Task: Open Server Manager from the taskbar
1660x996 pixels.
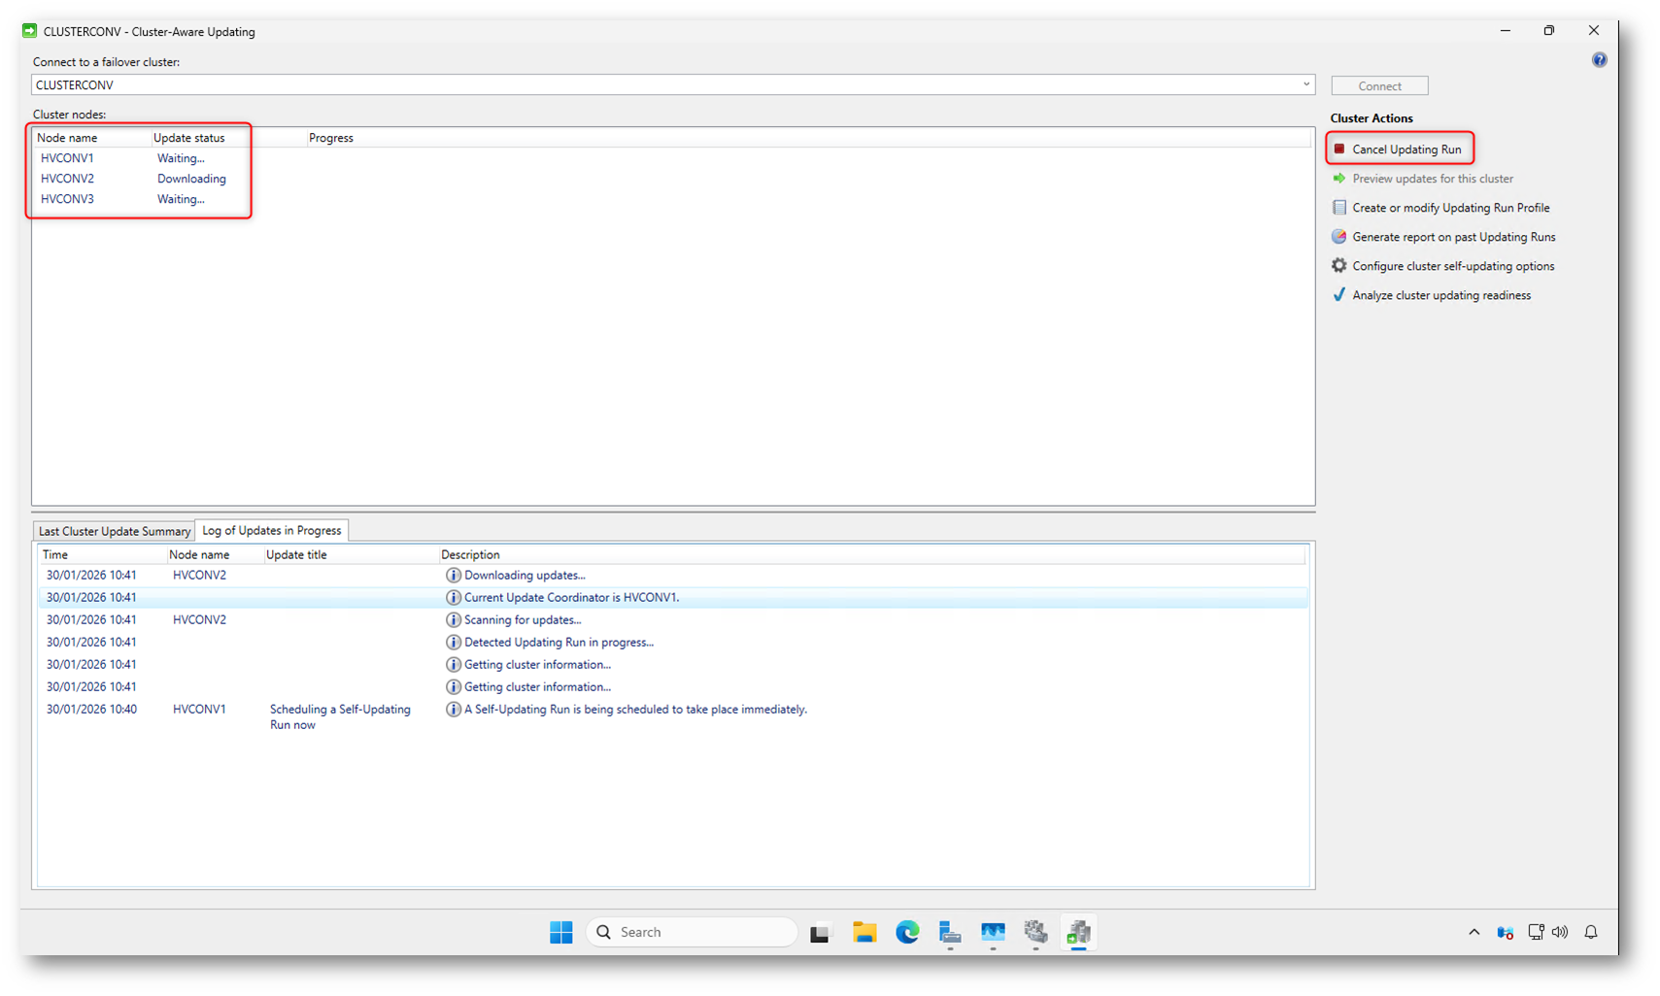Action: pos(950,933)
